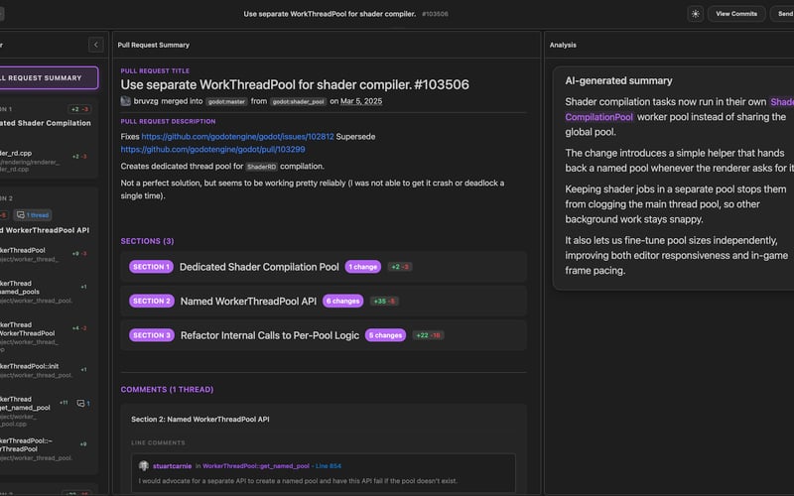Click the bruvzg author name
The height and width of the screenshot is (496, 794).
(146, 101)
